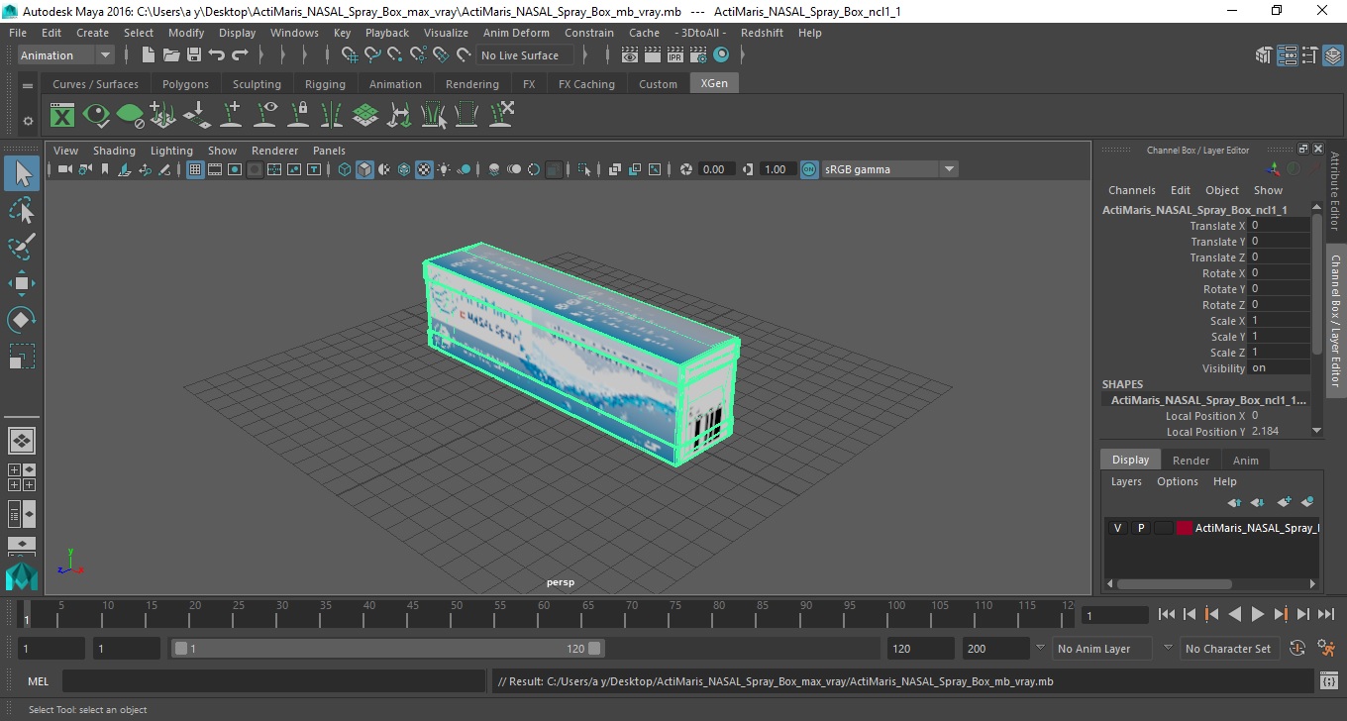
Task: Toggle use all lights in the viewport
Action: [x=444, y=169]
